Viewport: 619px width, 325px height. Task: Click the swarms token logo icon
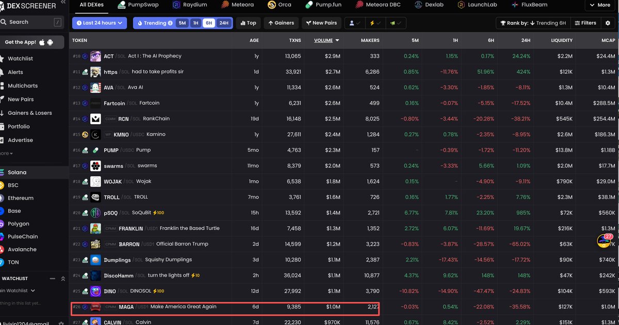(x=95, y=166)
